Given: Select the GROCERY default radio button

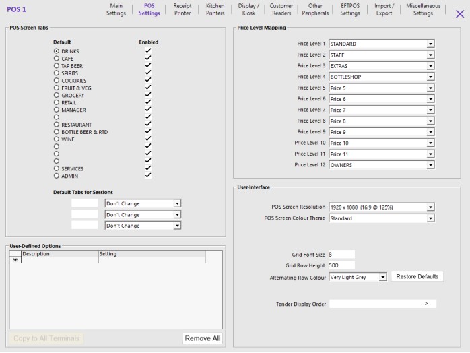Looking at the screenshot, I should tap(57, 95).
